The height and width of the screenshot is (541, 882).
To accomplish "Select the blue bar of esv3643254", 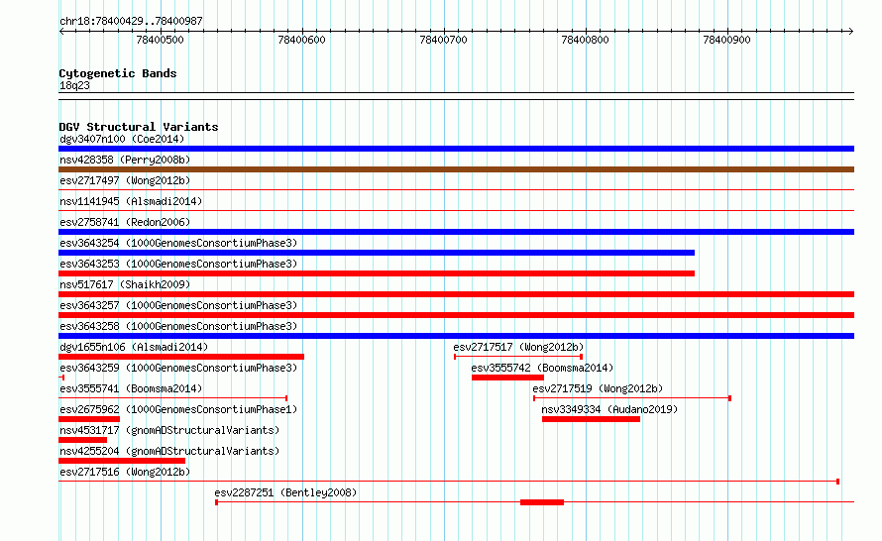I will tap(377, 253).
